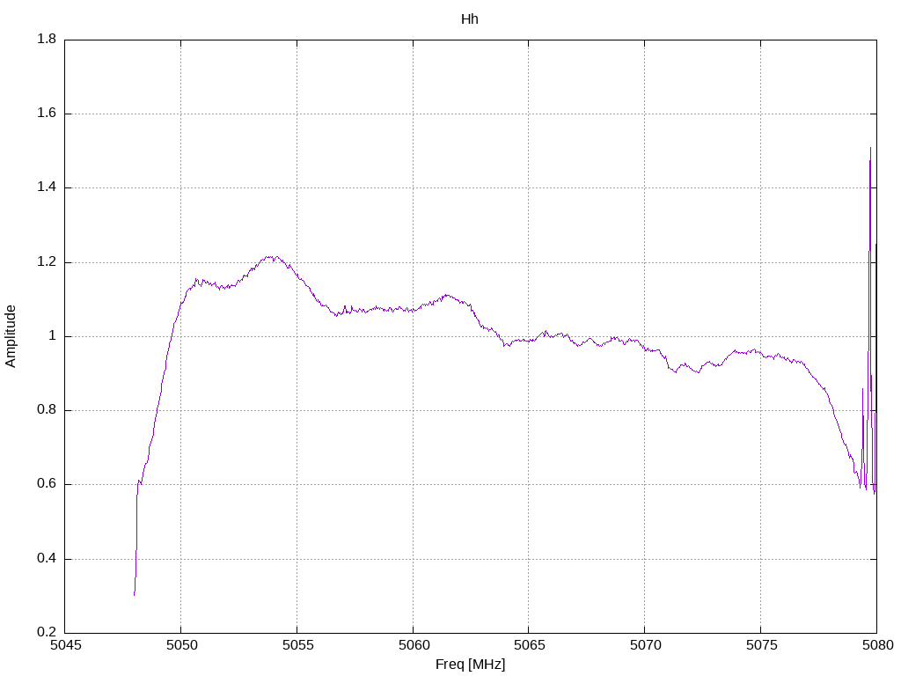This screenshot has height=676, width=901.
Task: Click the plot title "Hh"
Action: (x=470, y=19)
